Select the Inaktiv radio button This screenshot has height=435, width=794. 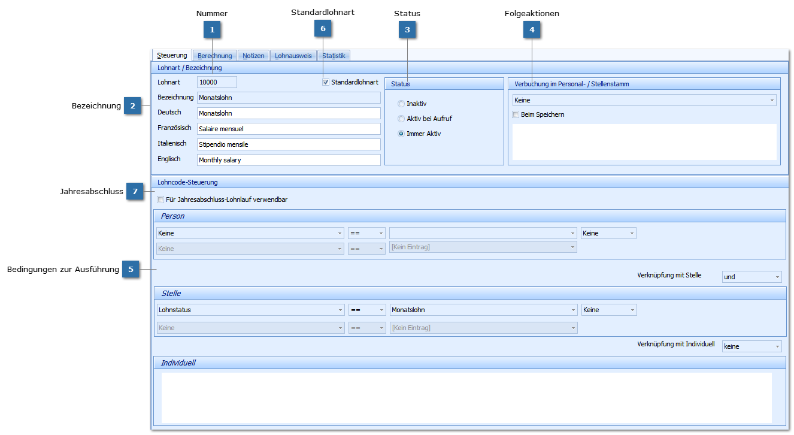point(401,104)
